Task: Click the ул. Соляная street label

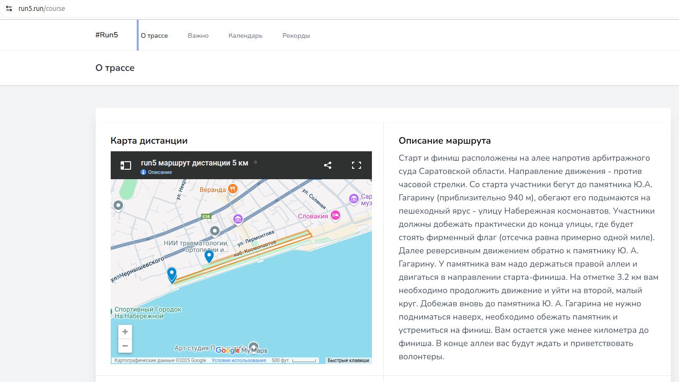Action: [315, 200]
